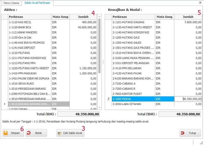The width and height of the screenshot is (204, 146).
Task: Click the pencil edit indicator beside MODAL row
Action: (109, 99)
